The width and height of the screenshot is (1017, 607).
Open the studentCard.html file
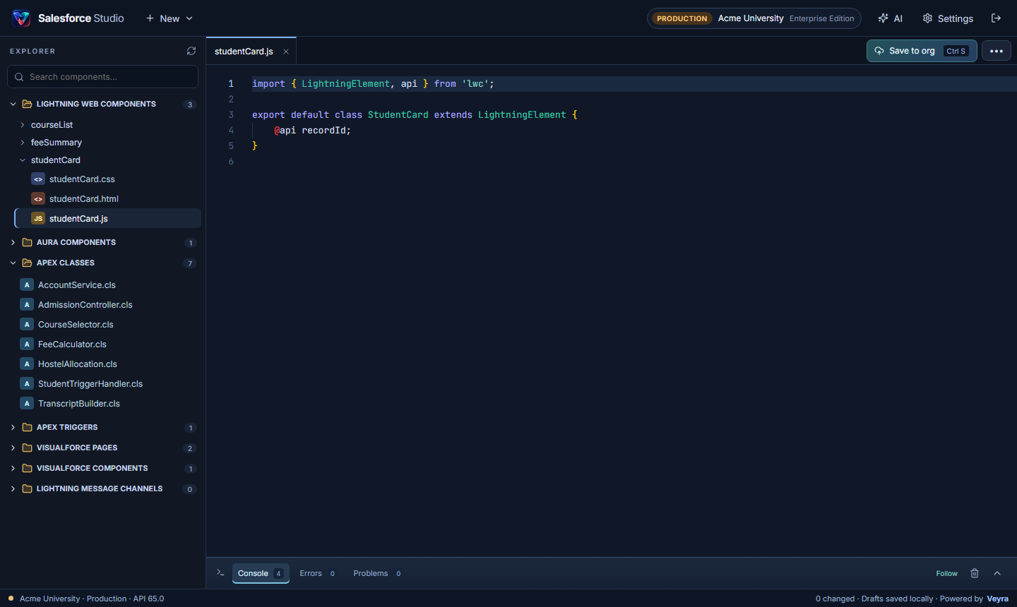coord(107,199)
